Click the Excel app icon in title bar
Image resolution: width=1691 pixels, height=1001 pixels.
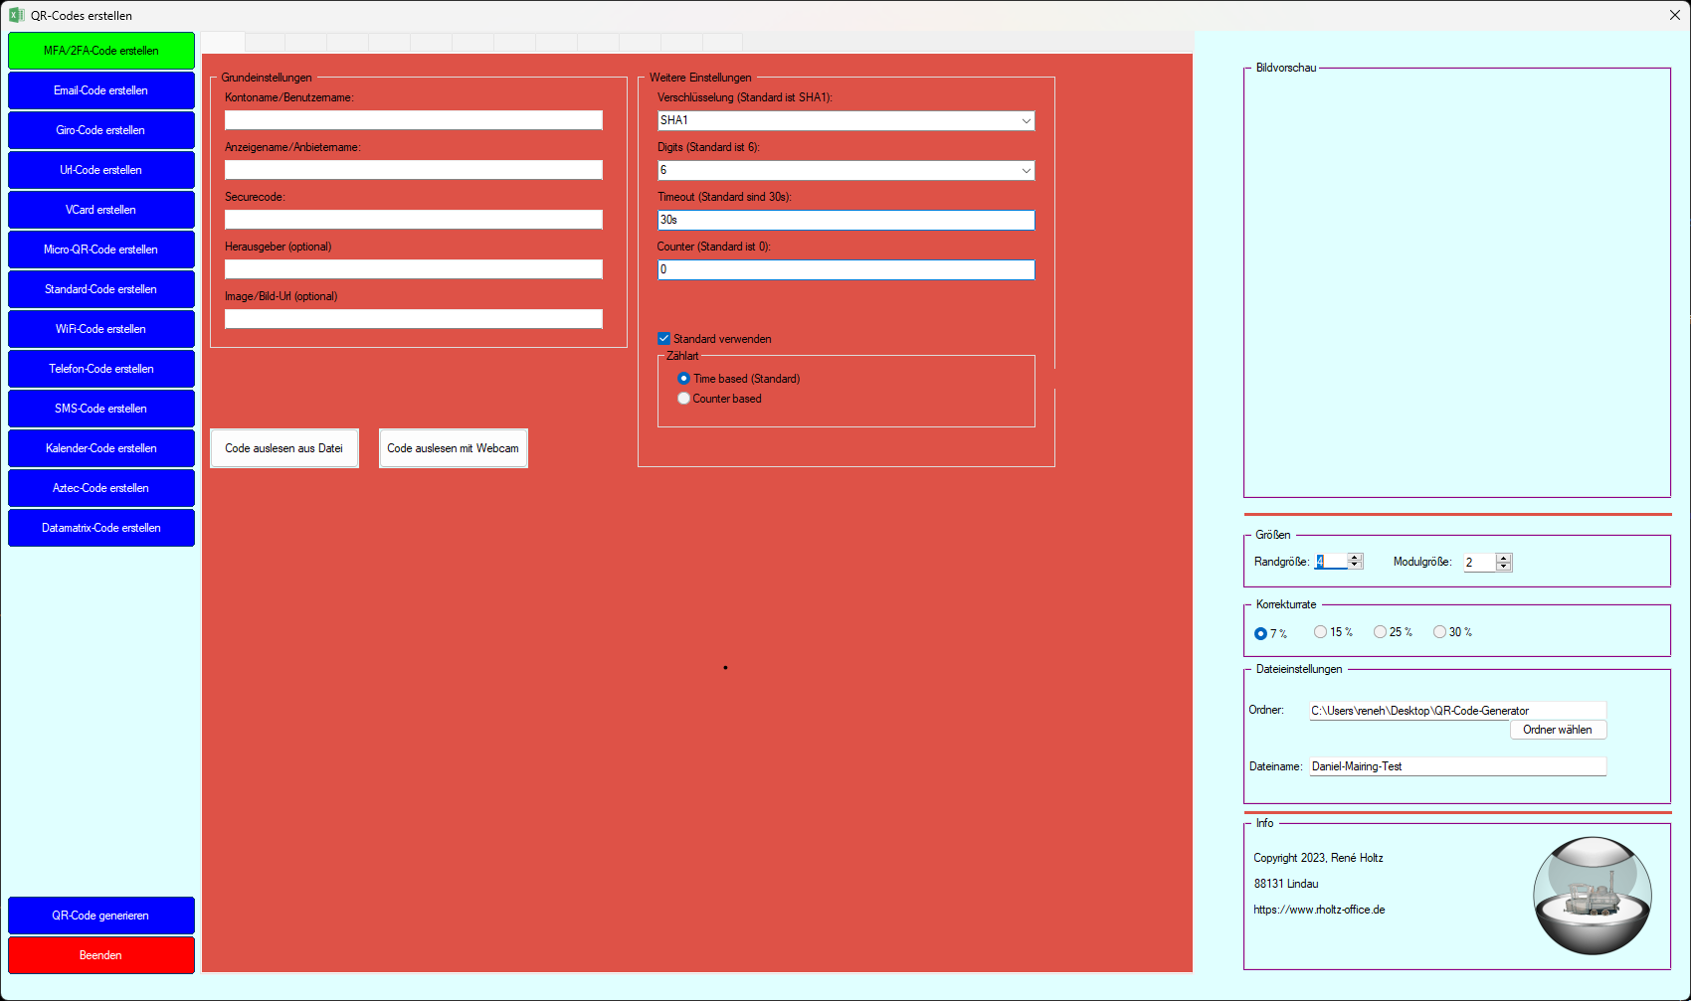[16, 15]
